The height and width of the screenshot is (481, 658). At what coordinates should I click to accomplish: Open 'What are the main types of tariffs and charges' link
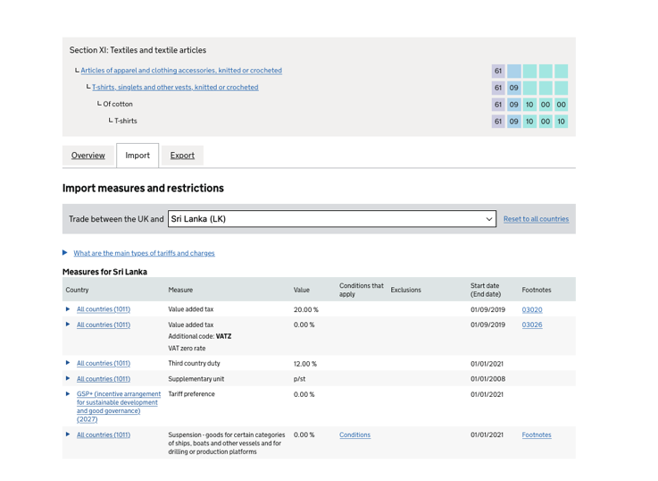[x=144, y=253]
